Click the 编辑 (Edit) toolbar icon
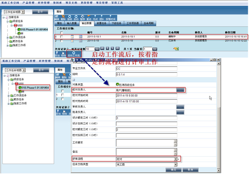This screenshot has height=180, width=249. pos(57,18)
